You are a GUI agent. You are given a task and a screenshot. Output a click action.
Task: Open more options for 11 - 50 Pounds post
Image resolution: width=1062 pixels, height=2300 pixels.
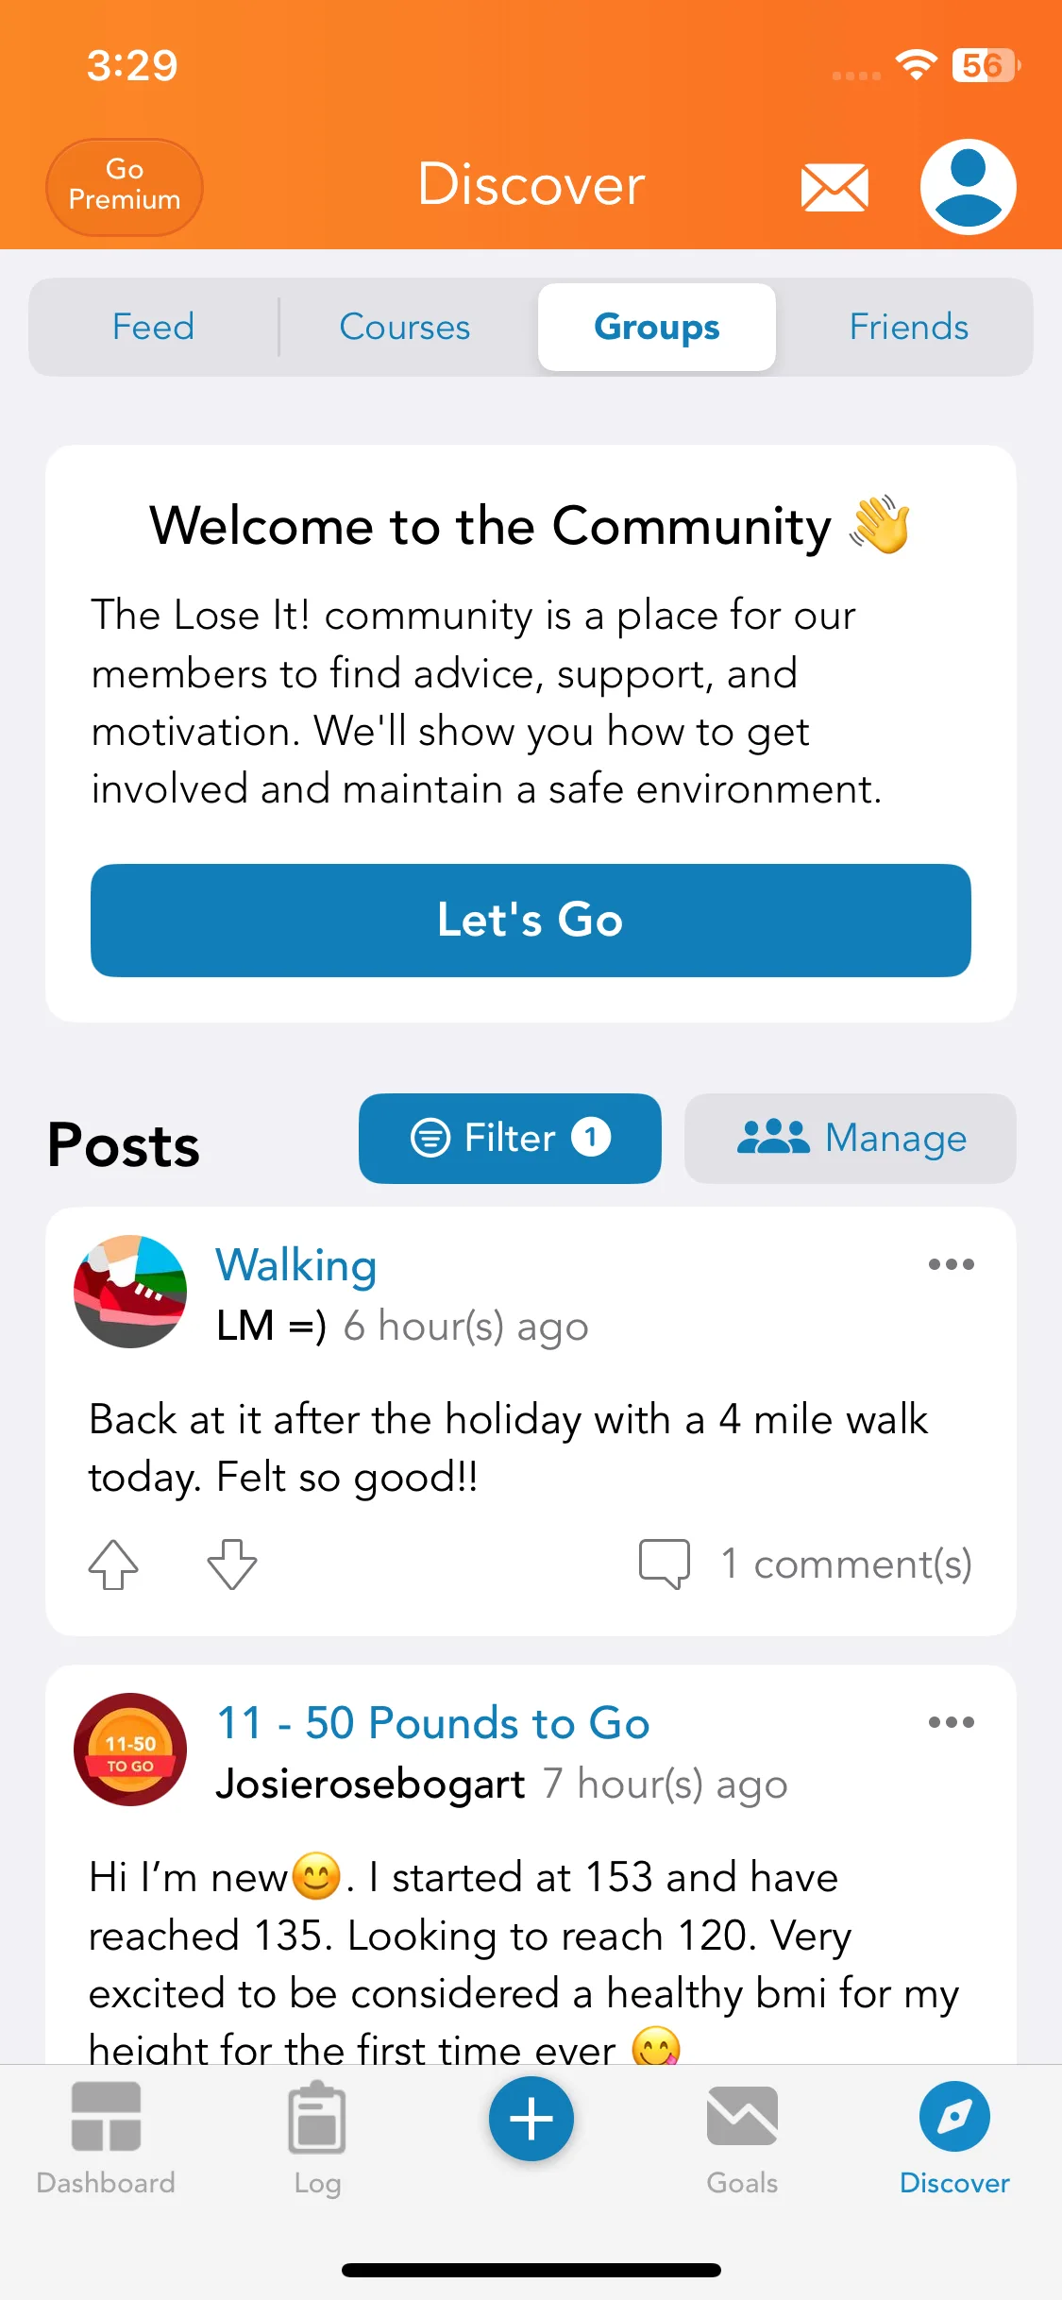951,1722
